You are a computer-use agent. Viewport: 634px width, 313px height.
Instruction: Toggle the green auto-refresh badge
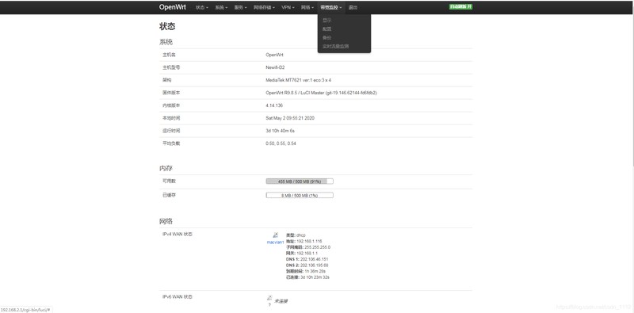click(x=461, y=7)
